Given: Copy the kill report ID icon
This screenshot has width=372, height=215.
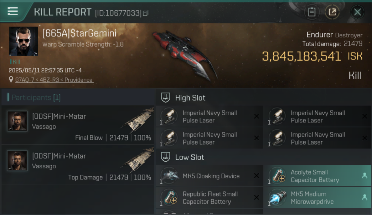Looking at the screenshot, I should click(x=146, y=13).
